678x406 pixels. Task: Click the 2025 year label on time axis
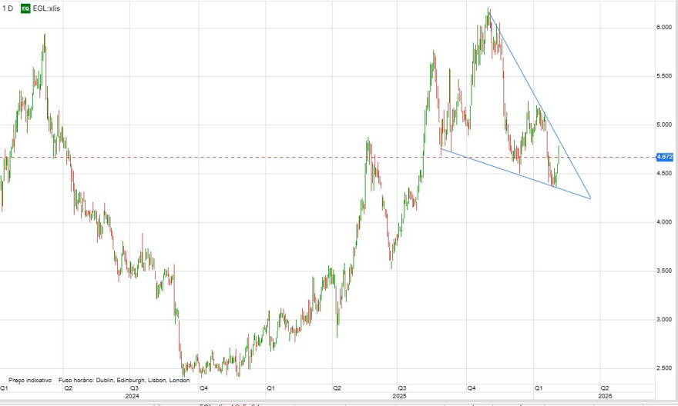coord(399,396)
